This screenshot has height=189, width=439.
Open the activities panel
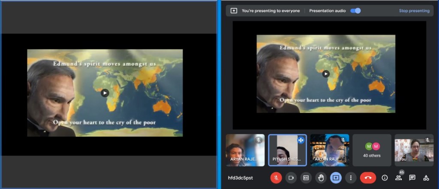click(x=426, y=177)
